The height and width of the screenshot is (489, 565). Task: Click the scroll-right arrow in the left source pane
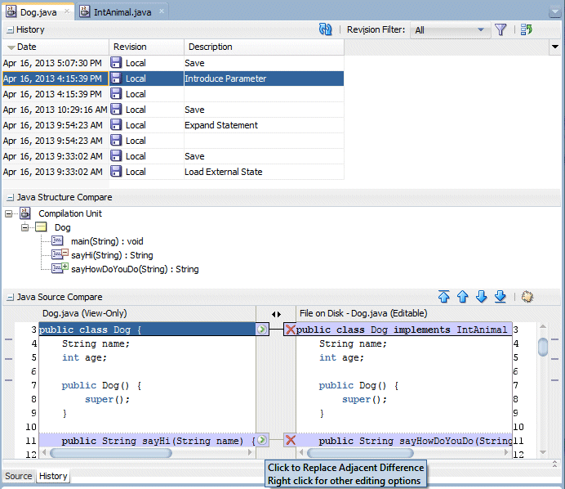tap(250, 452)
